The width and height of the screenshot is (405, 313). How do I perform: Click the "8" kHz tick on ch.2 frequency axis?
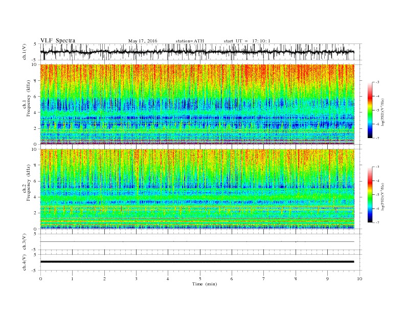[35, 165]
